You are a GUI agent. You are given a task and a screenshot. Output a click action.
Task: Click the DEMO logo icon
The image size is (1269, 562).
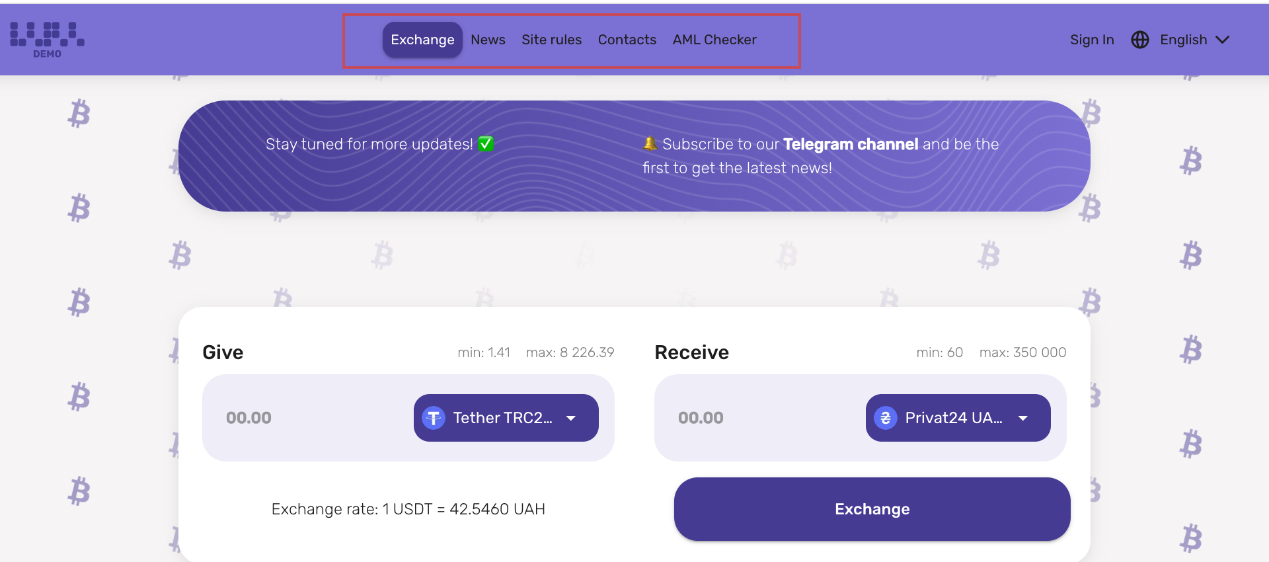pos(47,40)
